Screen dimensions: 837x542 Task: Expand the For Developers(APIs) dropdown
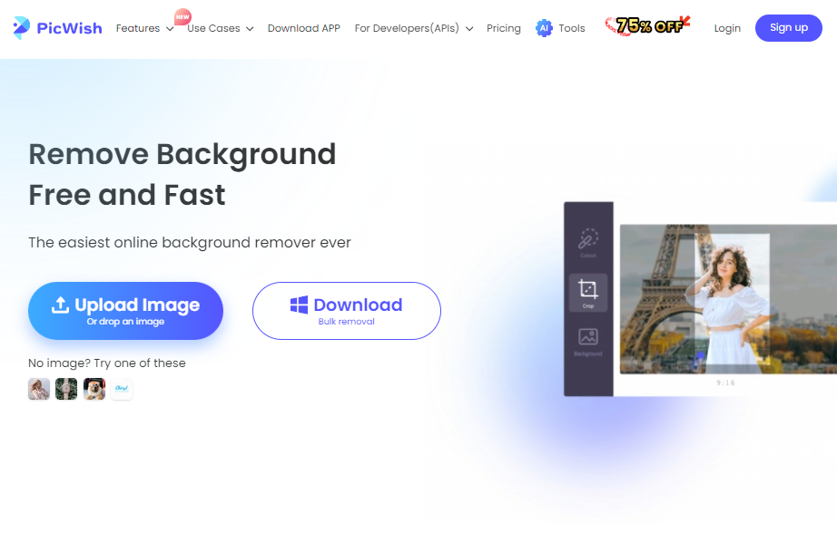click(x=414, y=28)
